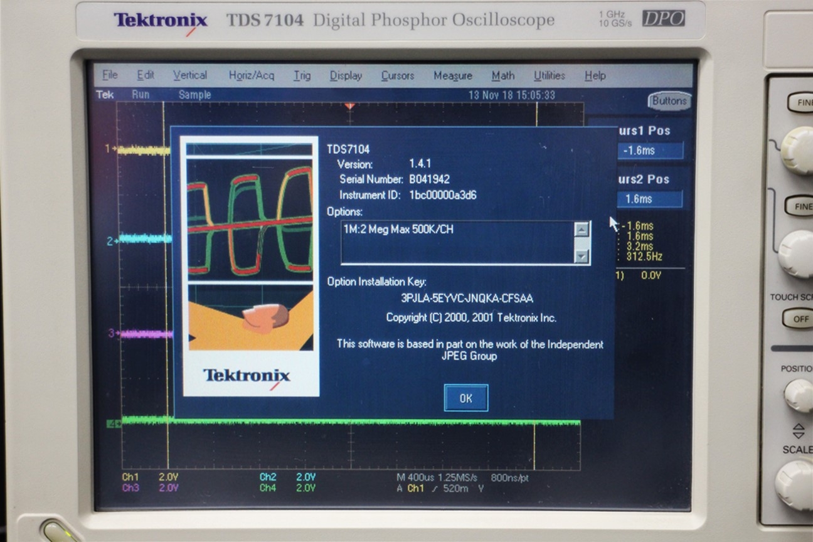
Task: Click the channel 4 green ground marker
Action: pos(115,424)
